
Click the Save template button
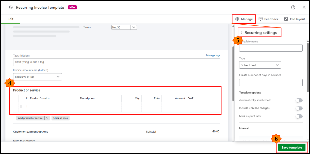291,147
